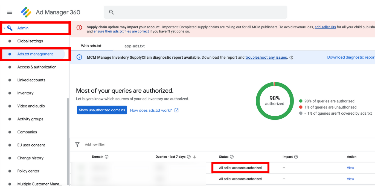Collapse the Admin section arrow
This screenshot has width=375, height=191.
pos(4,28)
